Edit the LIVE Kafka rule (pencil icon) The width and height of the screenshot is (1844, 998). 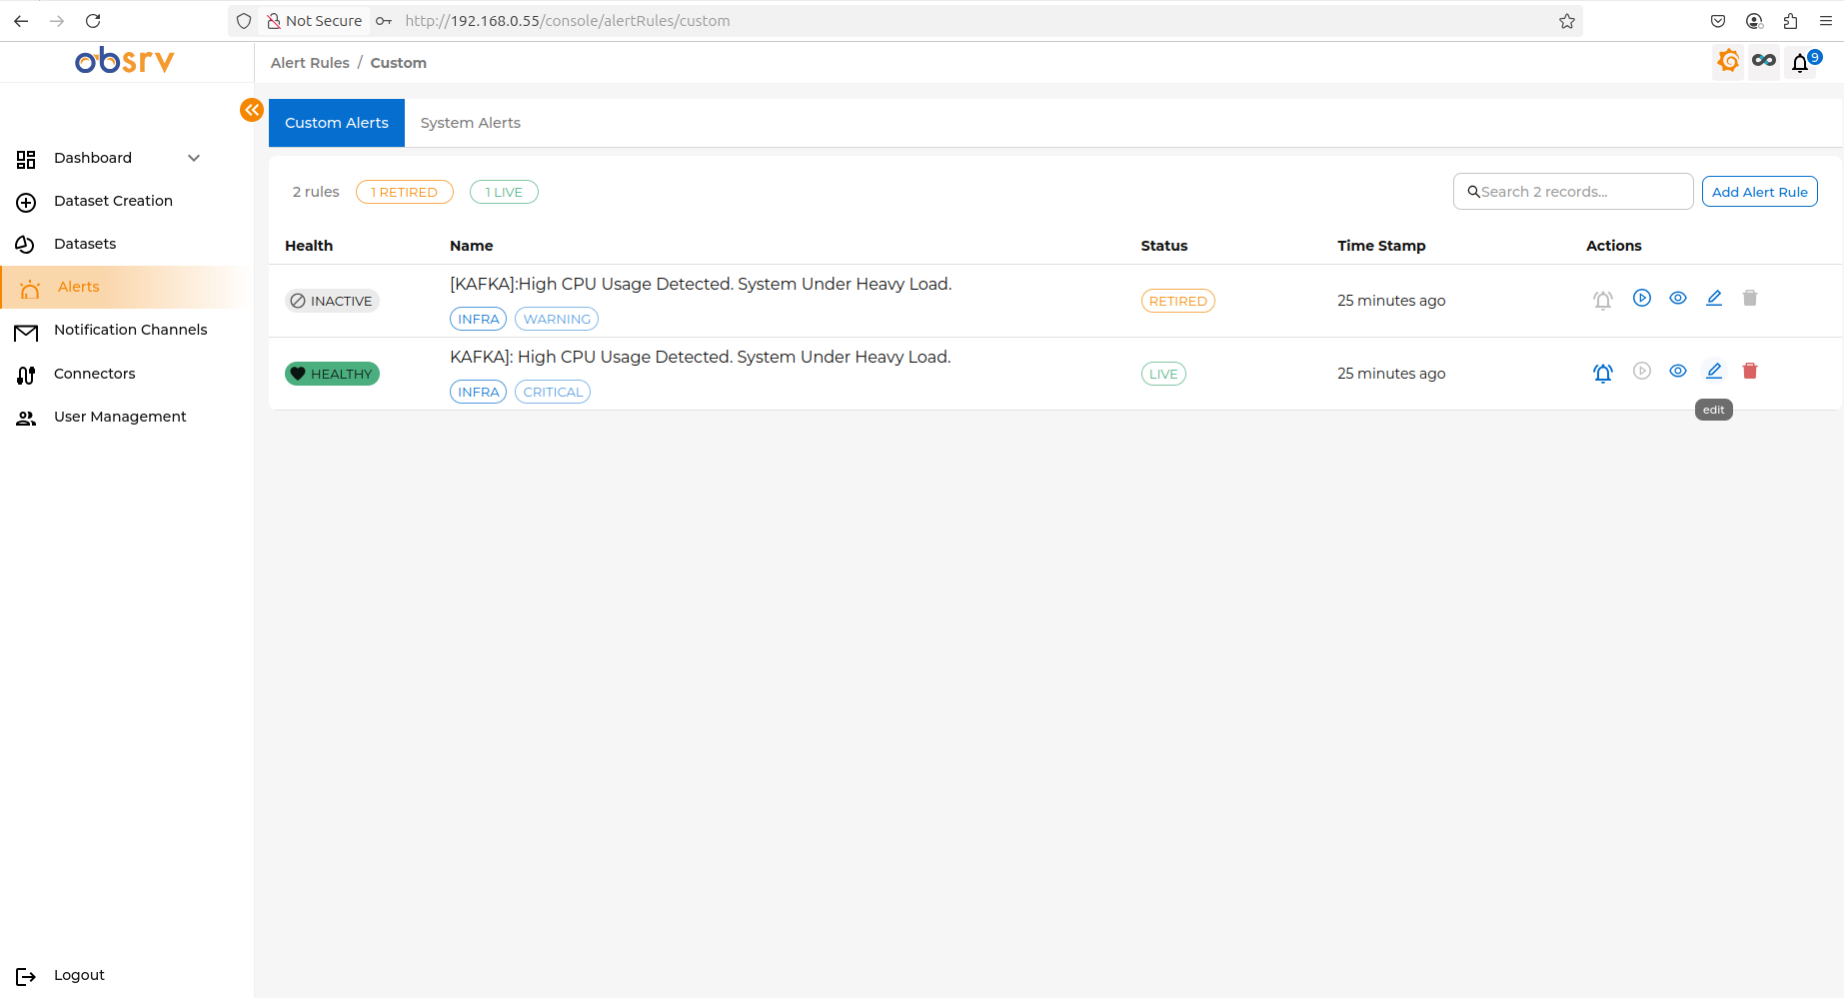tap(1714, 371)
